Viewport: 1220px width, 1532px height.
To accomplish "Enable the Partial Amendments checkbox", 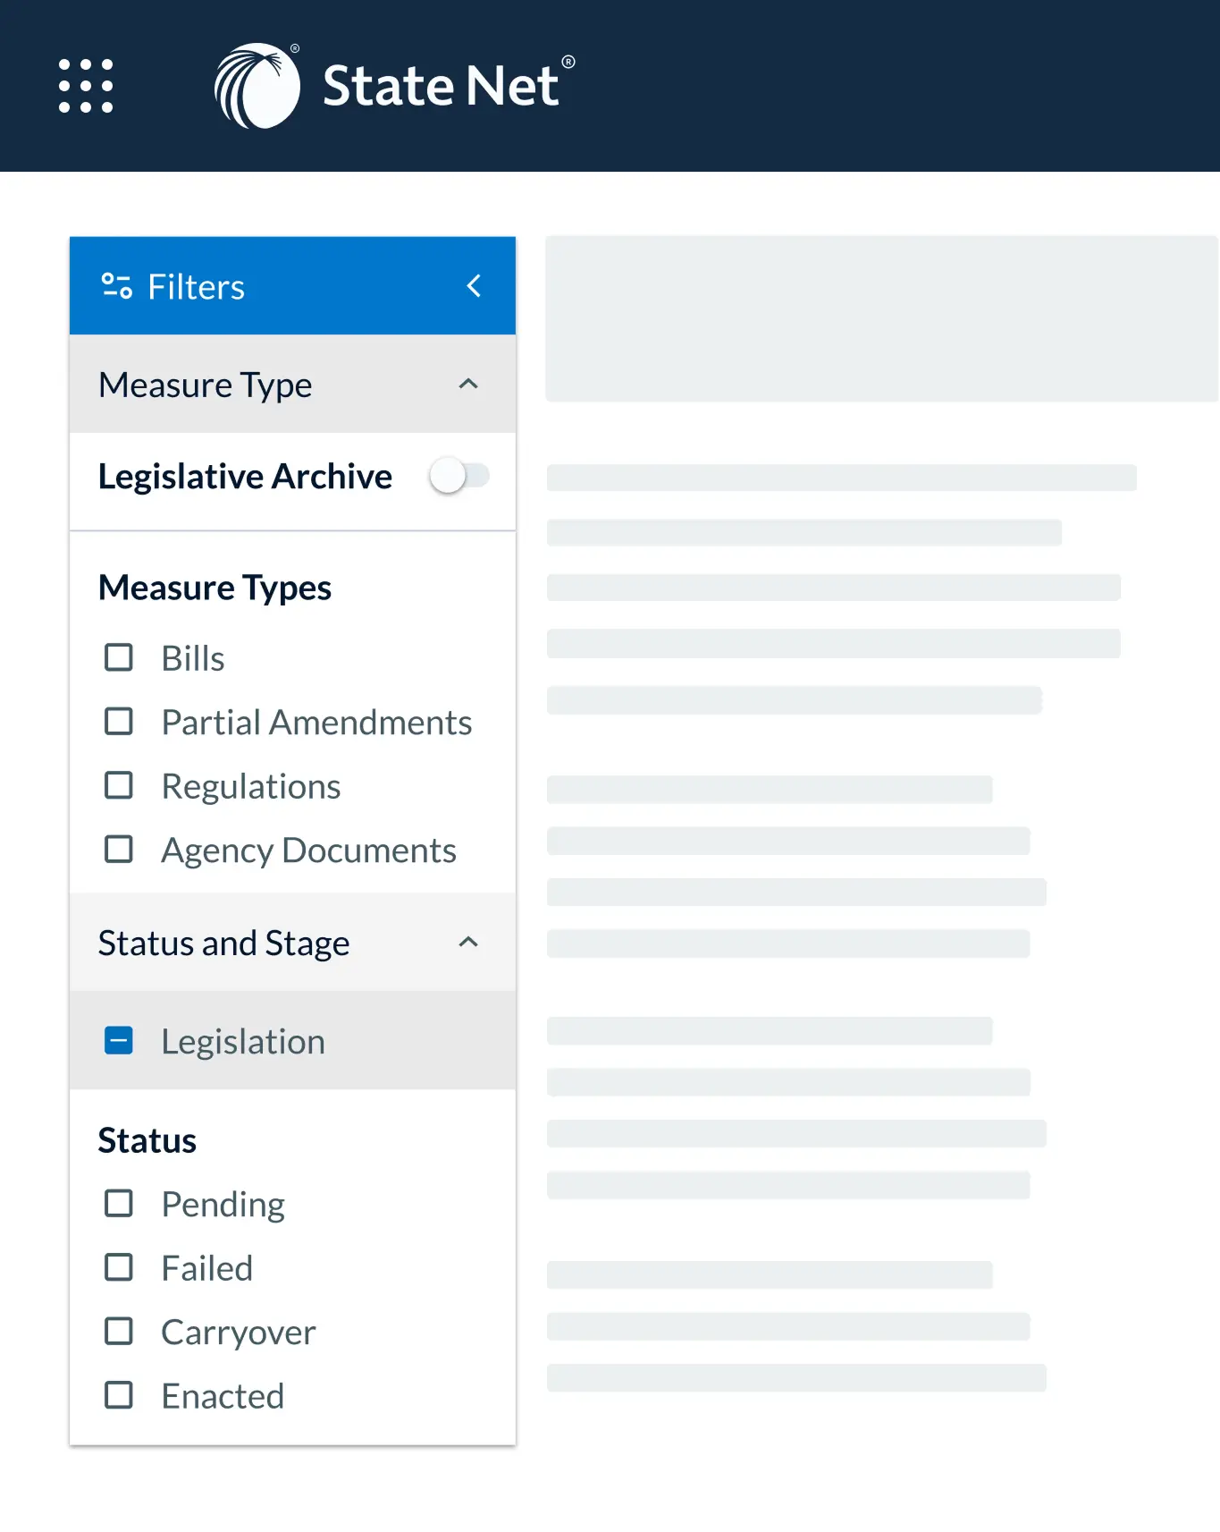I will pyautogui.click(x=119, y=722).
